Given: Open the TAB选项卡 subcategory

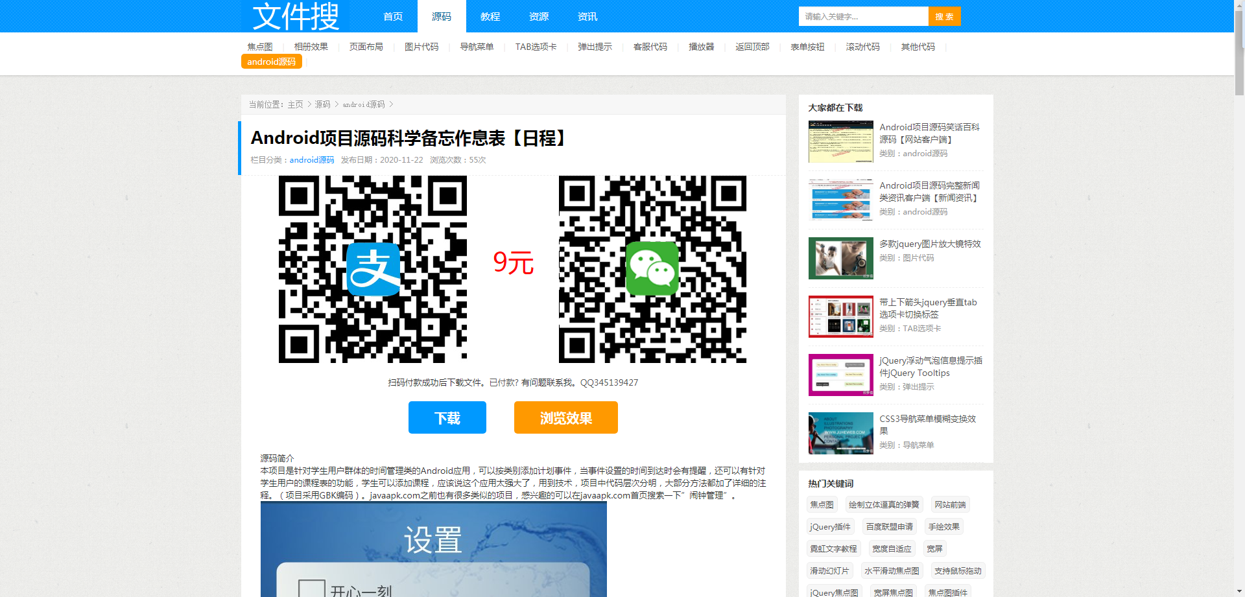Looking at the screenshot, I should (x=536, y=47).
